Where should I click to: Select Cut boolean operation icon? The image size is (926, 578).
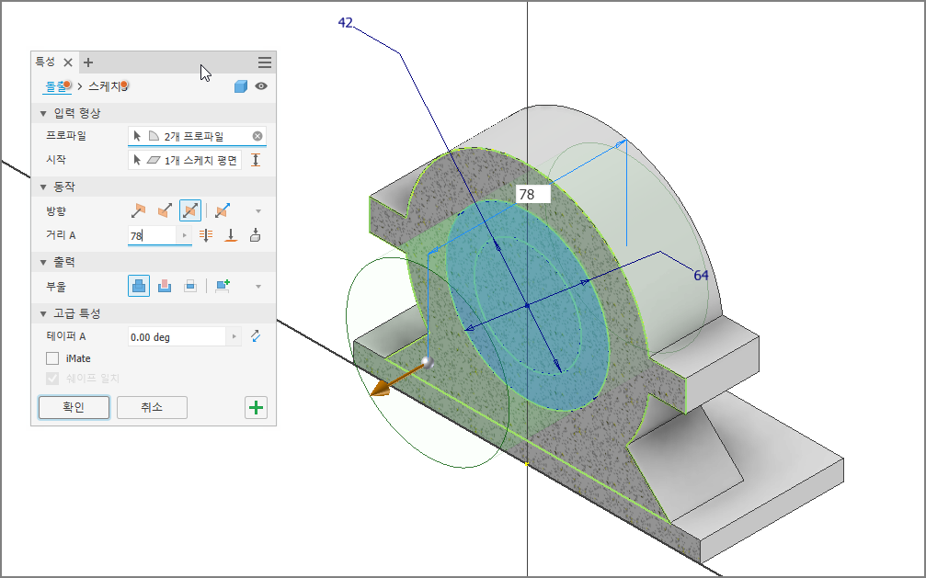tap(165, 287)
